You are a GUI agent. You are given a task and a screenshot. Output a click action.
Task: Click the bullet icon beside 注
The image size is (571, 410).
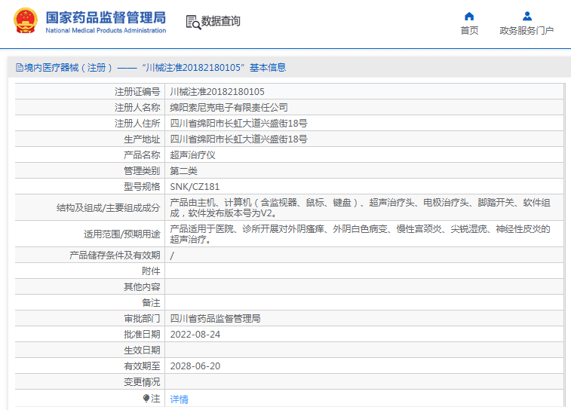(x=146, y=398)
